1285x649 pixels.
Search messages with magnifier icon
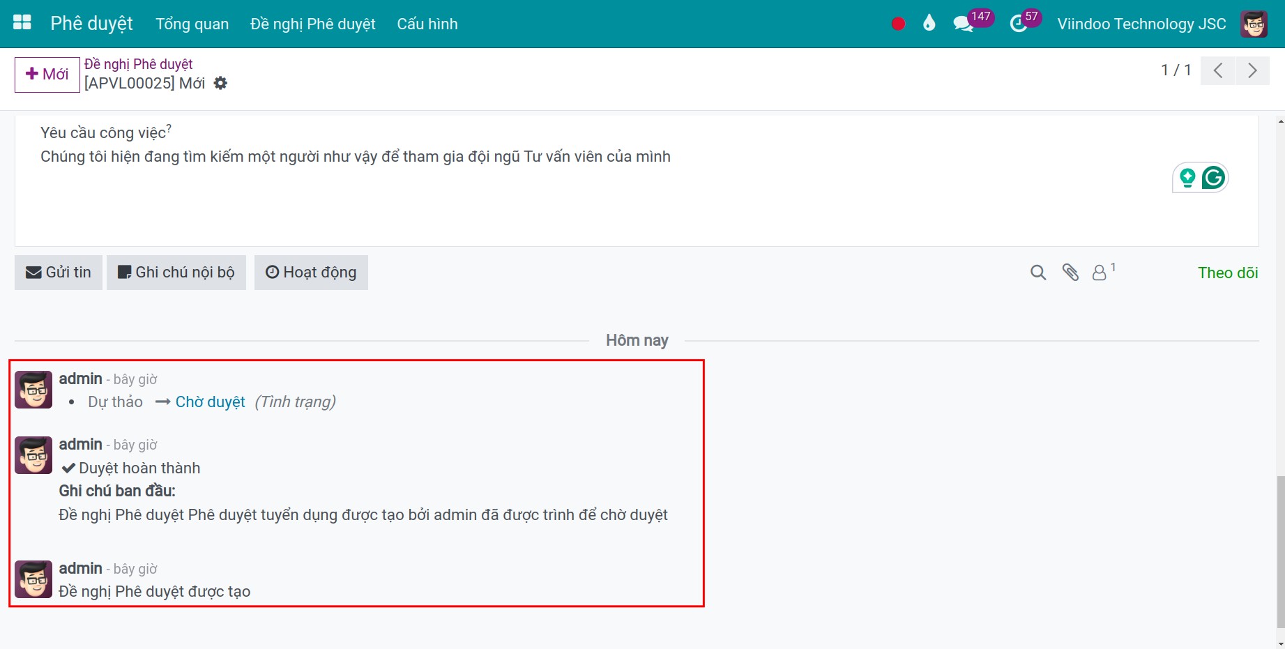(x=1038, y=273)
